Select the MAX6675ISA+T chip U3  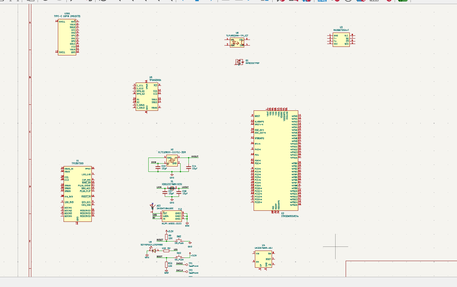click(341, 40)
